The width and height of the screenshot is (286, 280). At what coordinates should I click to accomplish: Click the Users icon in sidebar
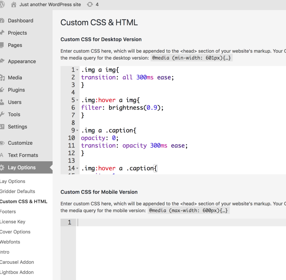point(2,102)
